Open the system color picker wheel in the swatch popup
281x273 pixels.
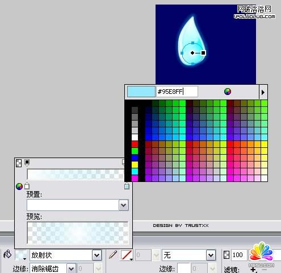[228, 92]
